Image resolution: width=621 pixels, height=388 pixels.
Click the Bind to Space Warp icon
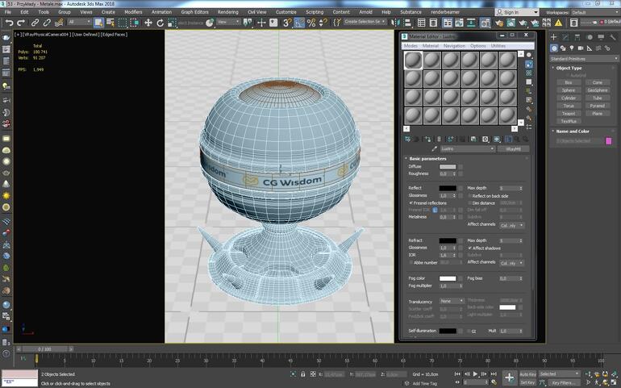pos(59,23)
